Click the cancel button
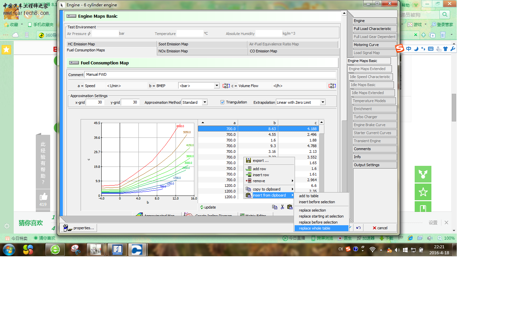 click(x=380, y=228)
